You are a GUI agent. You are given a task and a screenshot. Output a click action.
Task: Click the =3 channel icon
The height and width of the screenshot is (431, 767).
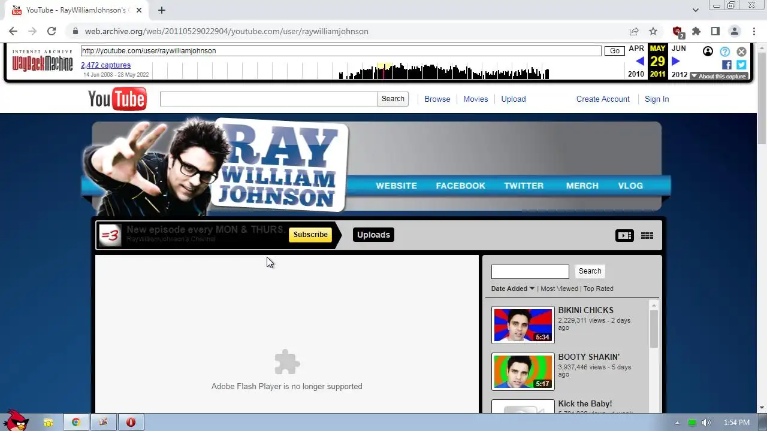110,235
